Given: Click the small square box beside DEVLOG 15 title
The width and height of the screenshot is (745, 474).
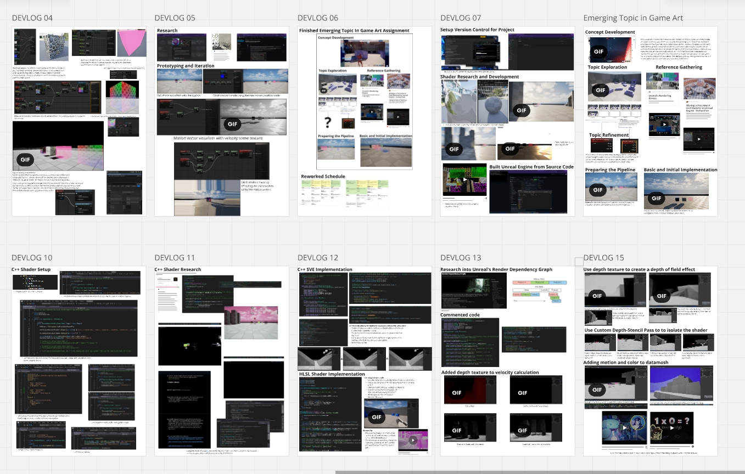Looking at the screenshot, I should click(578, 261).
